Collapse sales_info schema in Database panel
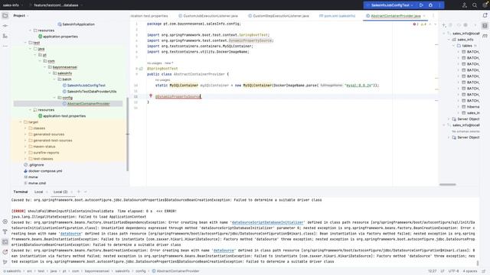Viewport: 490px width, 275px height. click(449, 40)
